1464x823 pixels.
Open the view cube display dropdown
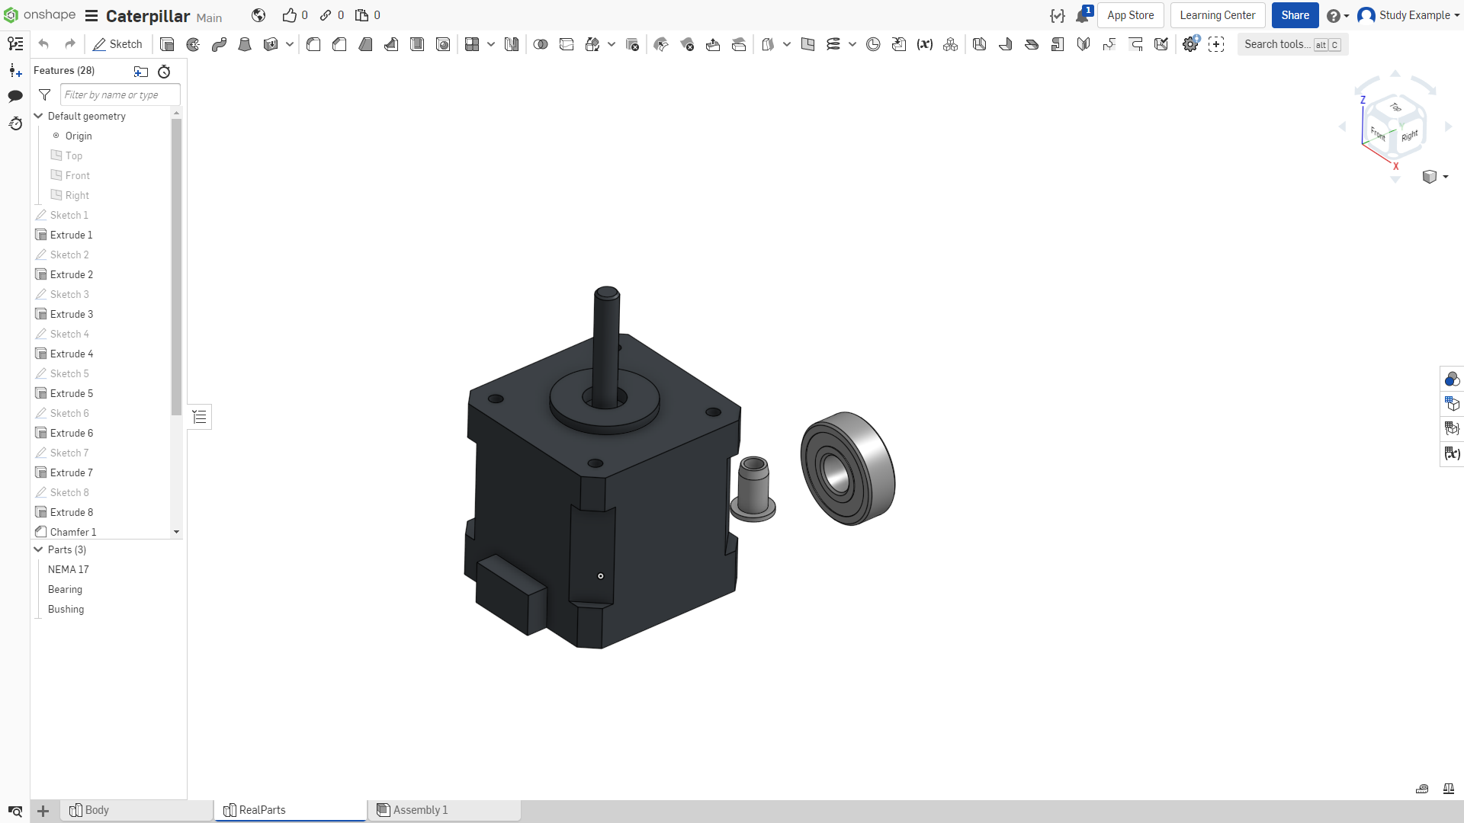[x=1435, y=177]
